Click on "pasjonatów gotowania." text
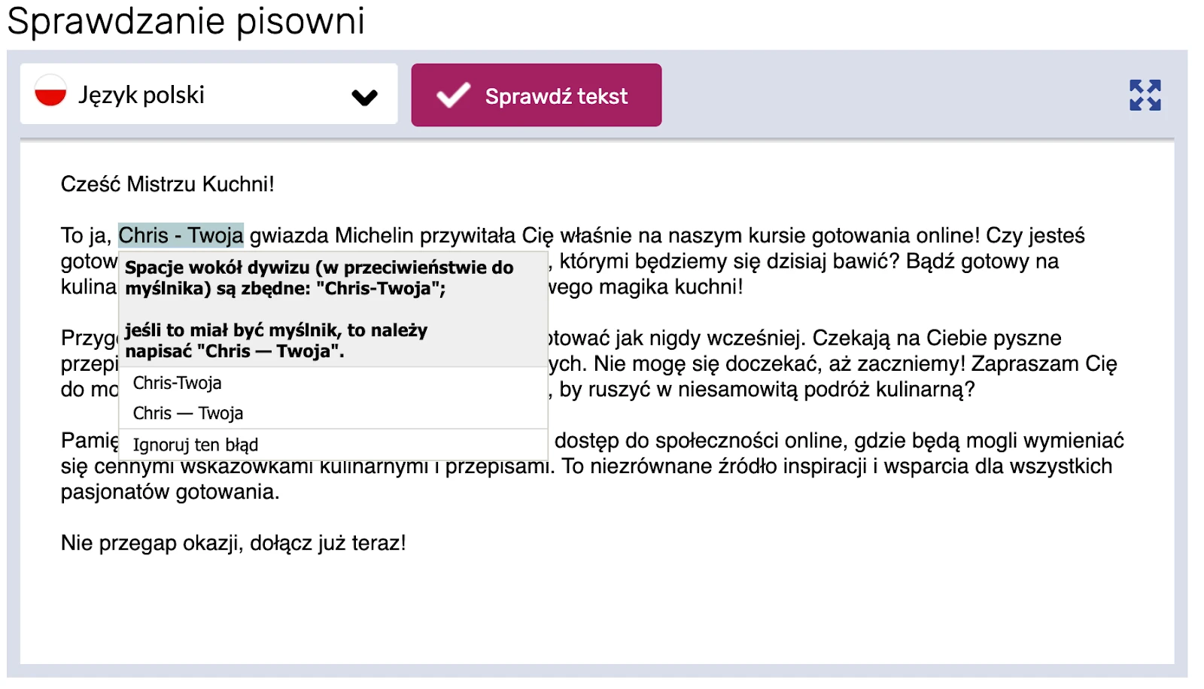 170,492
